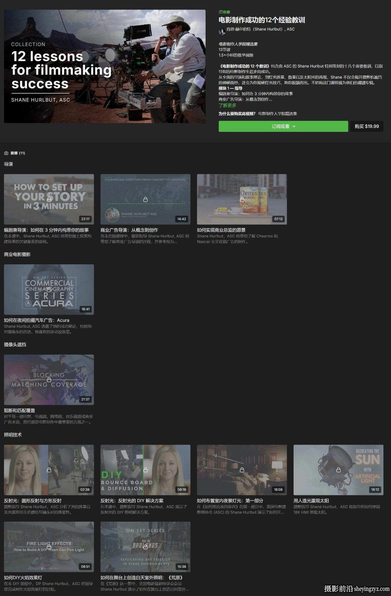Expand description with 了解更多 link
The height and width of the screenshot is (596, 391).
227,105
